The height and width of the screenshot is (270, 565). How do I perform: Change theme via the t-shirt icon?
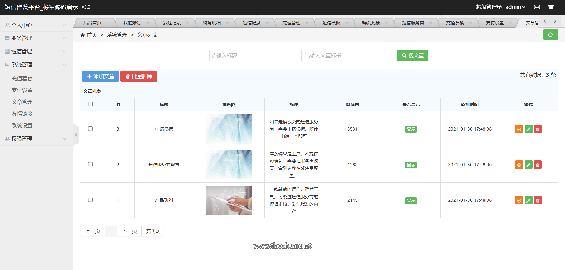[551, 7]
